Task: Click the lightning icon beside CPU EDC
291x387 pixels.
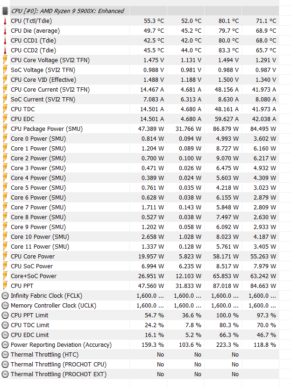Action: coord(5,119)
